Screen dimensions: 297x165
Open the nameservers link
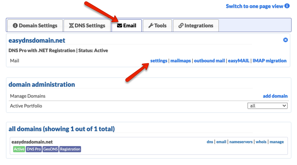point(241,142)
